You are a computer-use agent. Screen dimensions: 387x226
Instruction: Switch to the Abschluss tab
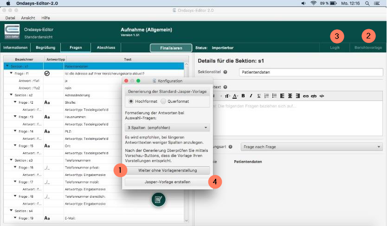tap(106, 48)
